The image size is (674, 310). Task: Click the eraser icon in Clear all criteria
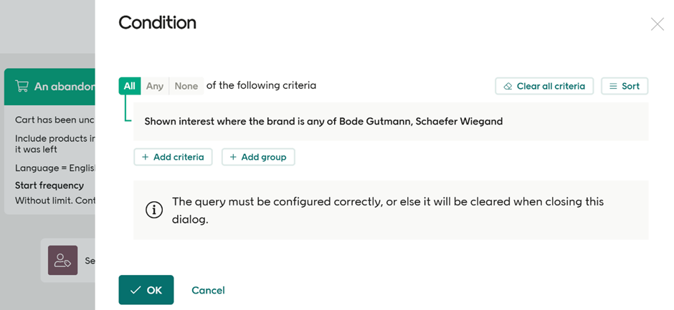[508, 87]
